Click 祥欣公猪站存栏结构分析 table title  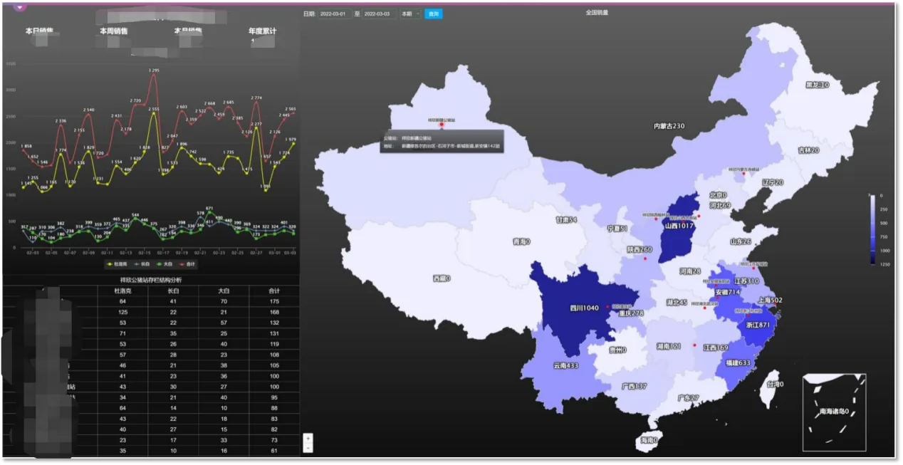click(x=151, y=280)
